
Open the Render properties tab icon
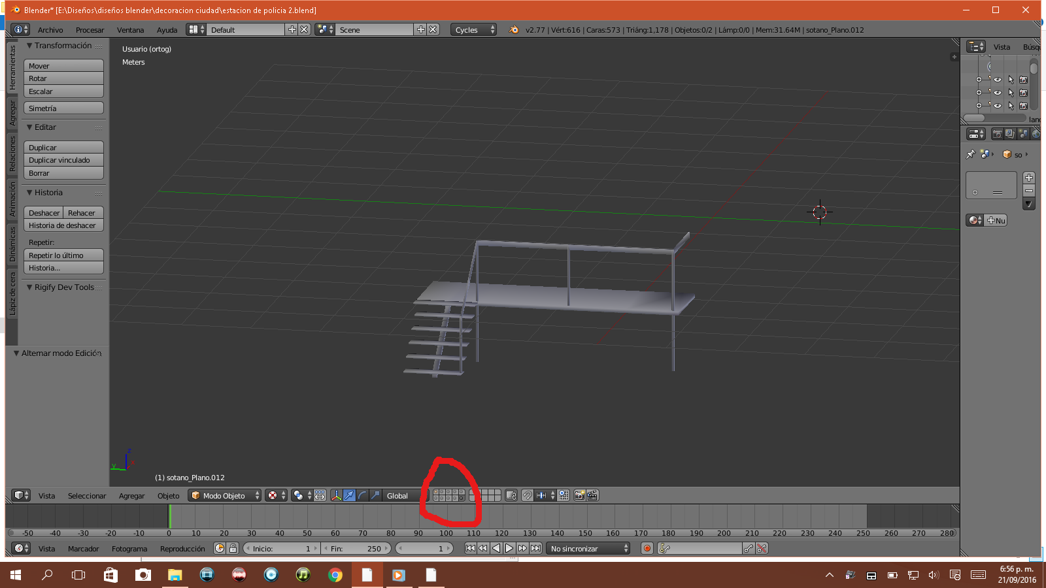(997, 134)
